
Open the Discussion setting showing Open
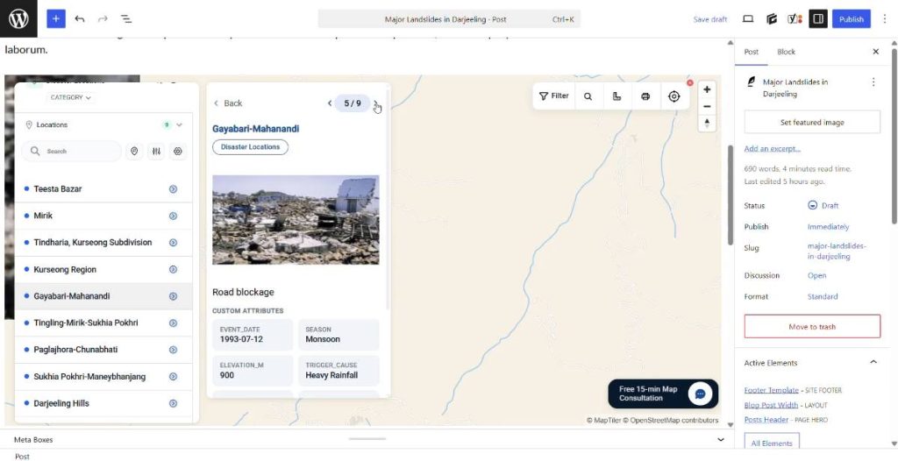coord(816,275)
